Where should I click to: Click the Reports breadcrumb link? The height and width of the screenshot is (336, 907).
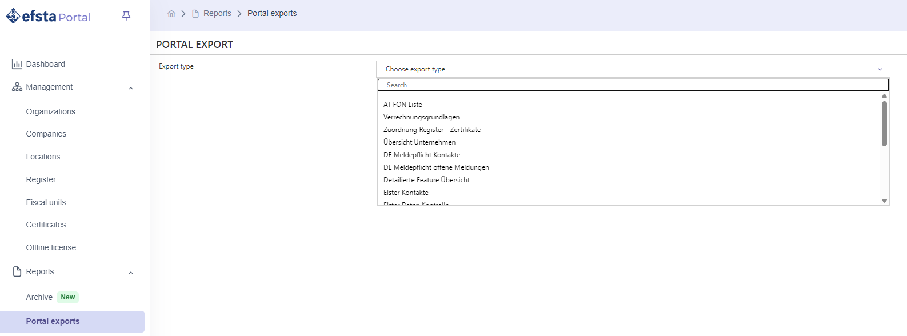coord(217,13)
